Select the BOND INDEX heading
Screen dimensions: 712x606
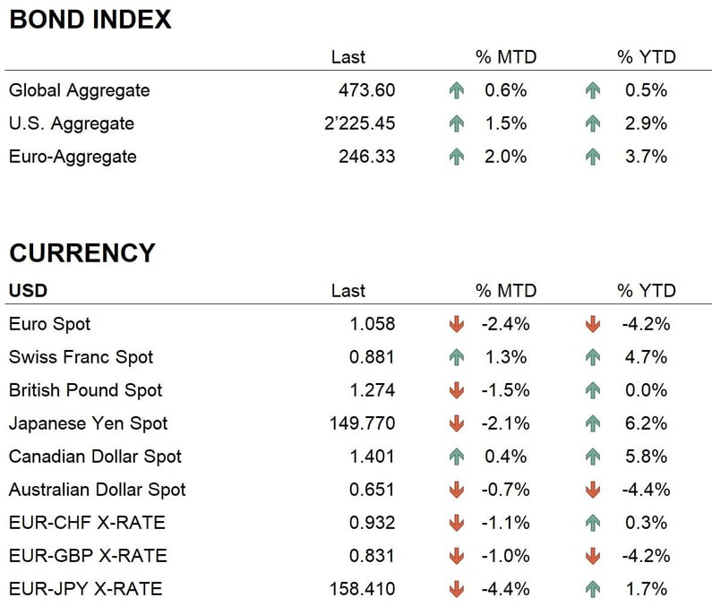(90, 20)
